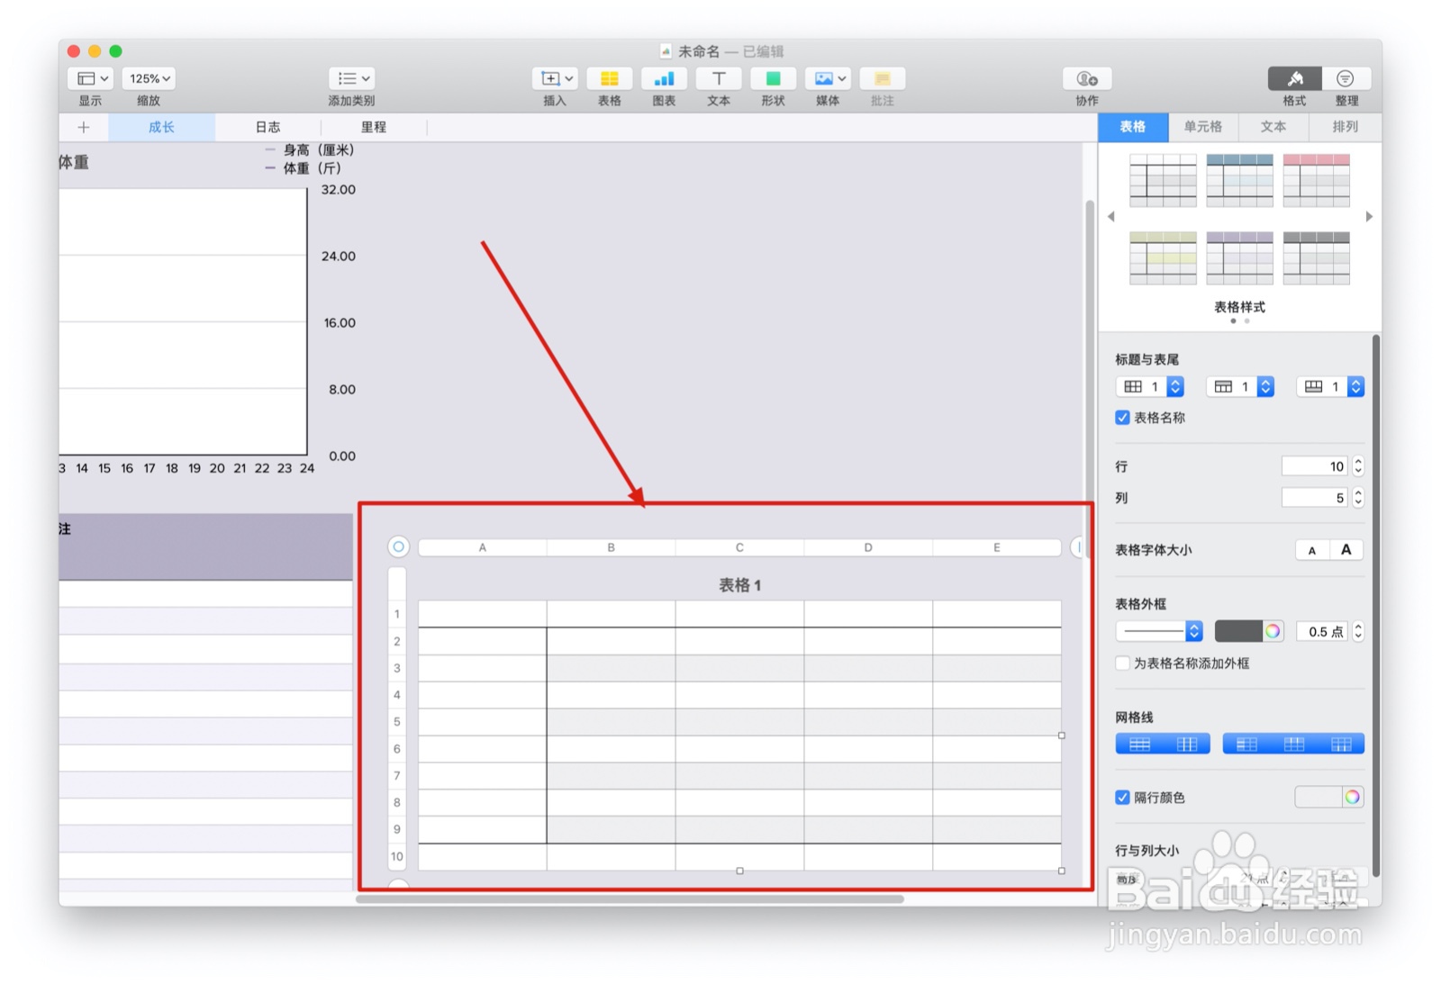
Task: Choose the green header table style
Action: coord(1164,258)
